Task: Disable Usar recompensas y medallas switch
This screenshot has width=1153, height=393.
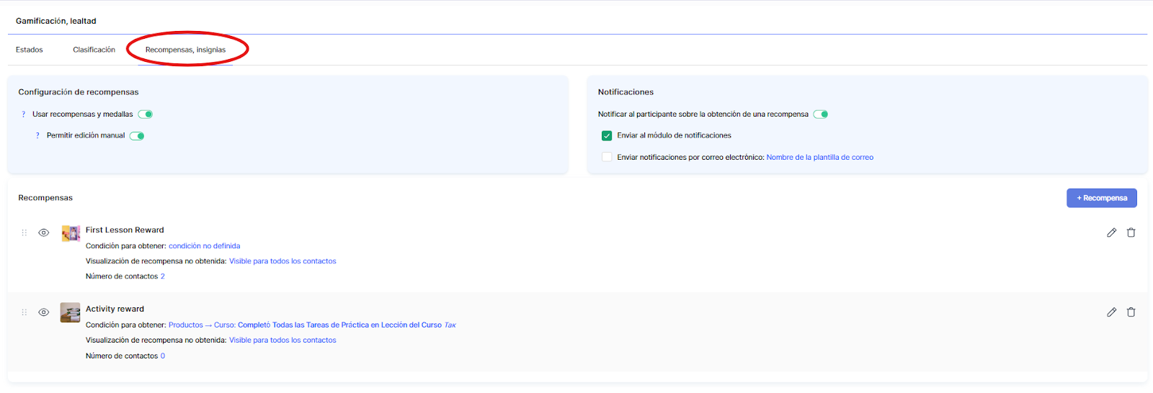Action: 146,114
